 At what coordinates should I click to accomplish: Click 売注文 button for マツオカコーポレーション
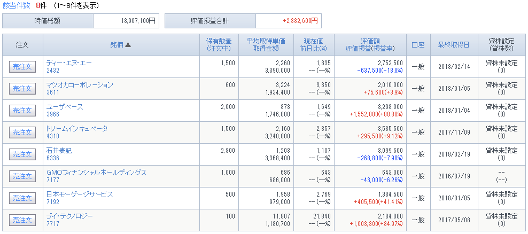22,89
